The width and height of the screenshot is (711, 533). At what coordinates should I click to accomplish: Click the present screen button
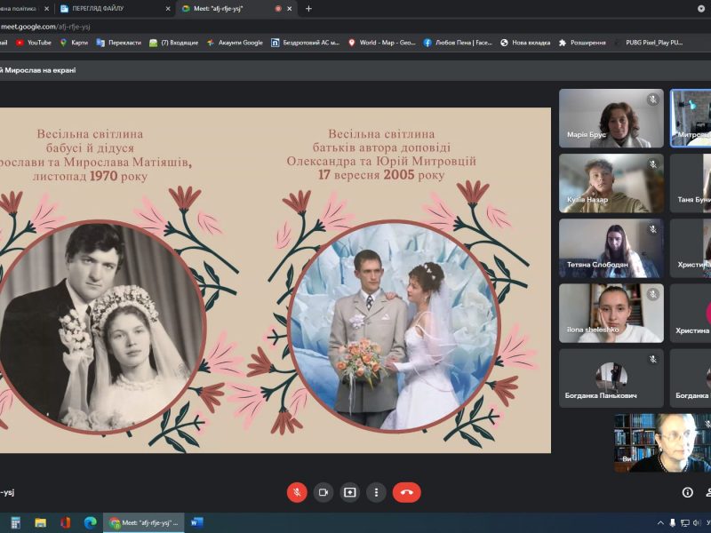coord(350,492)
